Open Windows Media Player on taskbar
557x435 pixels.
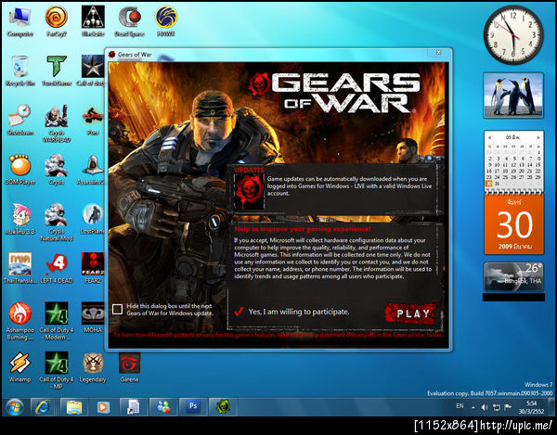pyautogui.click(x=103, y=407)
